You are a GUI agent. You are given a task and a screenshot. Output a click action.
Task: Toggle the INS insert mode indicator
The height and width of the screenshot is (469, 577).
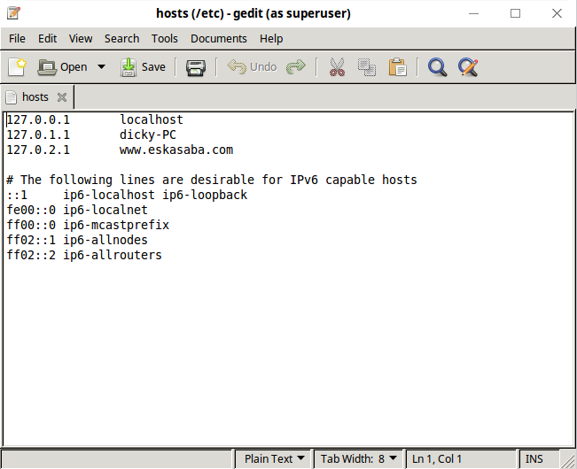click(x=534, y=458)
